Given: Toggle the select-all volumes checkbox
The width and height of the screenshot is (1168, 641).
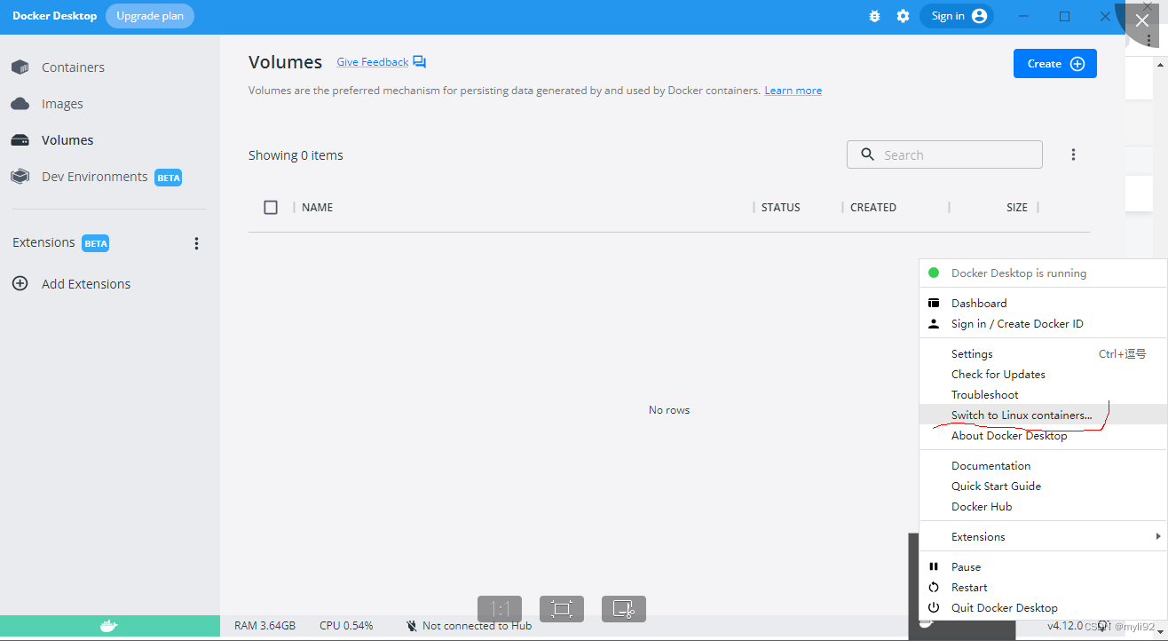Looking at the screenshot, I should [x=271, y=207].
